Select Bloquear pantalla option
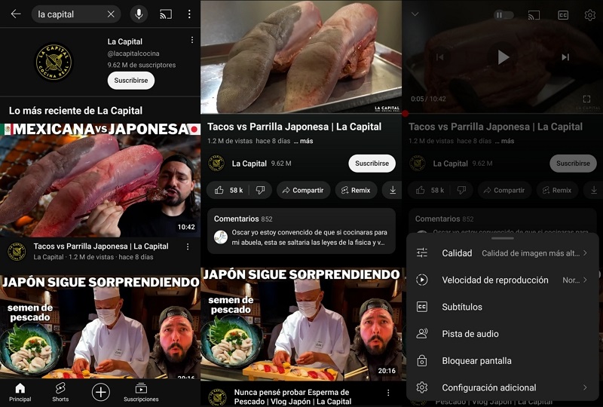The width and height of the screenshot is (603, 407). click(502, 361)
